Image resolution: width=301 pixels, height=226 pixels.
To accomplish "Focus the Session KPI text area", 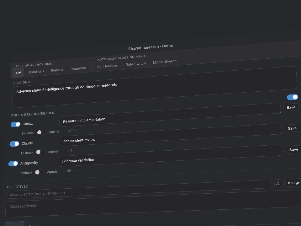I will coord(155,87).
